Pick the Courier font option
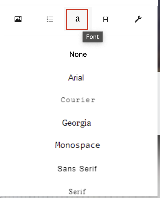Viewport: 160px width, 198px height. coord(78,100)
